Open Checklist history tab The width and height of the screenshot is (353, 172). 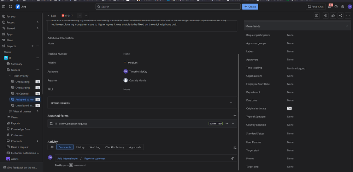[x=114, y=147]
